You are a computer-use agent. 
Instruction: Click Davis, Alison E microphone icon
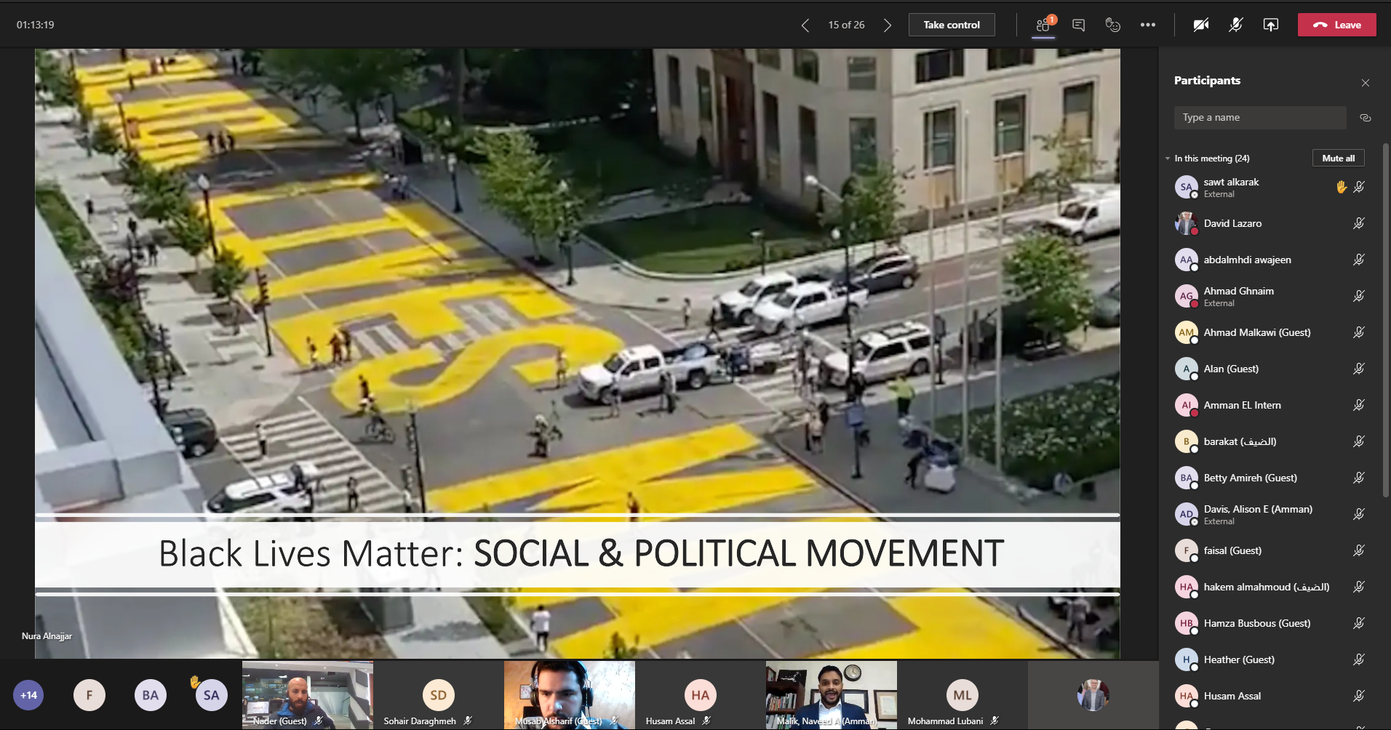pyautogui.click(x=1359, y=514)
